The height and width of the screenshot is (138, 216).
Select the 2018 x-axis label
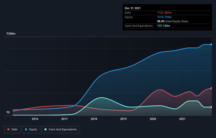pyautogui.click(x=94, y=119)
